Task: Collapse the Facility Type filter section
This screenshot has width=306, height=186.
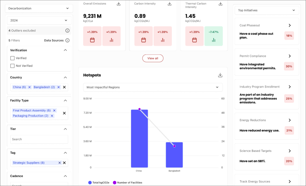Action: click(x=65, y=100)
